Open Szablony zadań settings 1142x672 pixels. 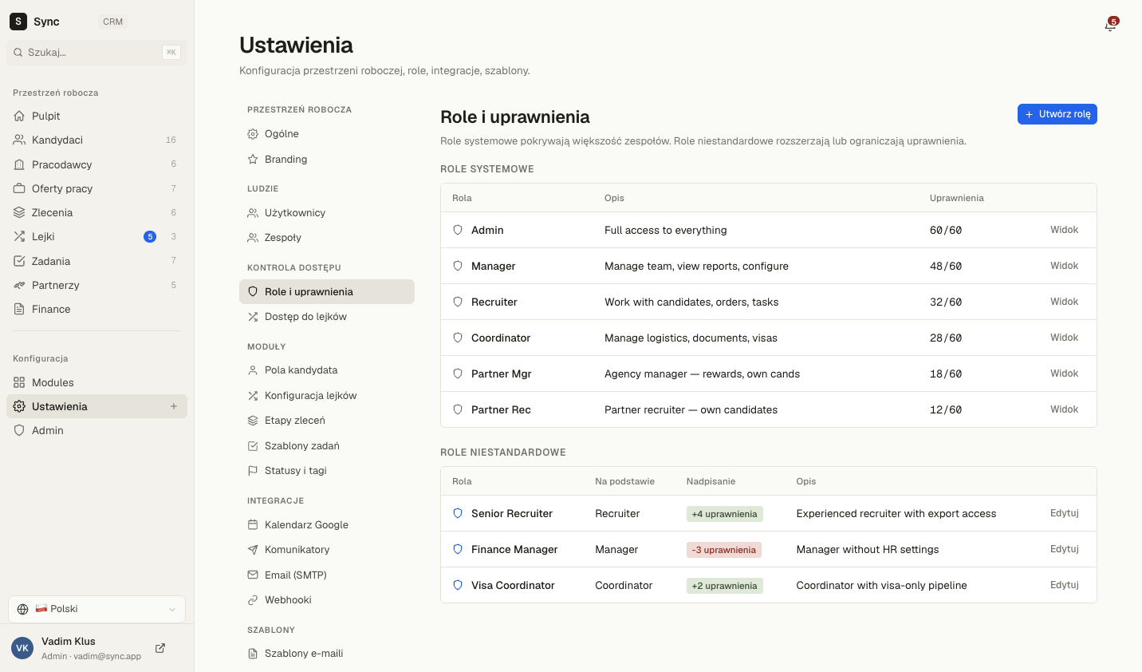tap(327, 445)
